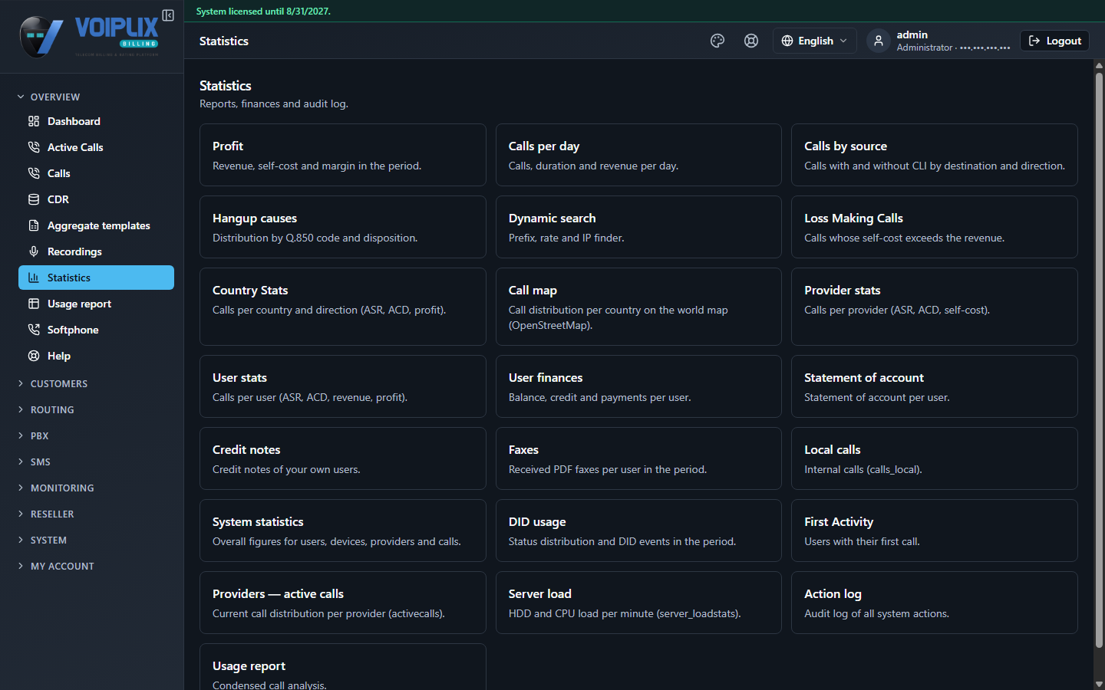The width and height of the screenshot is (1105, 690).
Task: Open the Hangup causes report
Action: [x=343, y=227]
